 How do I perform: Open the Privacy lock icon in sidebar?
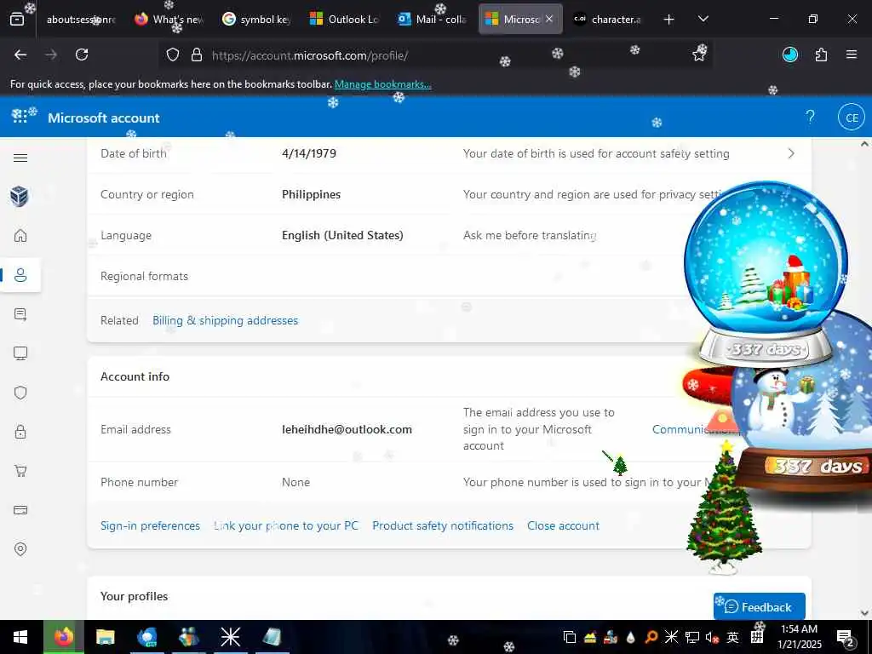(x=20, y=432)
